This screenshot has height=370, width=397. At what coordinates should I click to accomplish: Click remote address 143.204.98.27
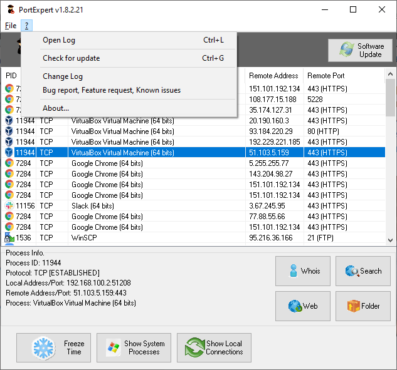click(x=271, y=174)
